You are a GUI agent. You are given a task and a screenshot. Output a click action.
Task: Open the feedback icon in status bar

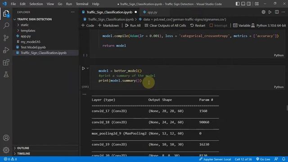(276, 159)
